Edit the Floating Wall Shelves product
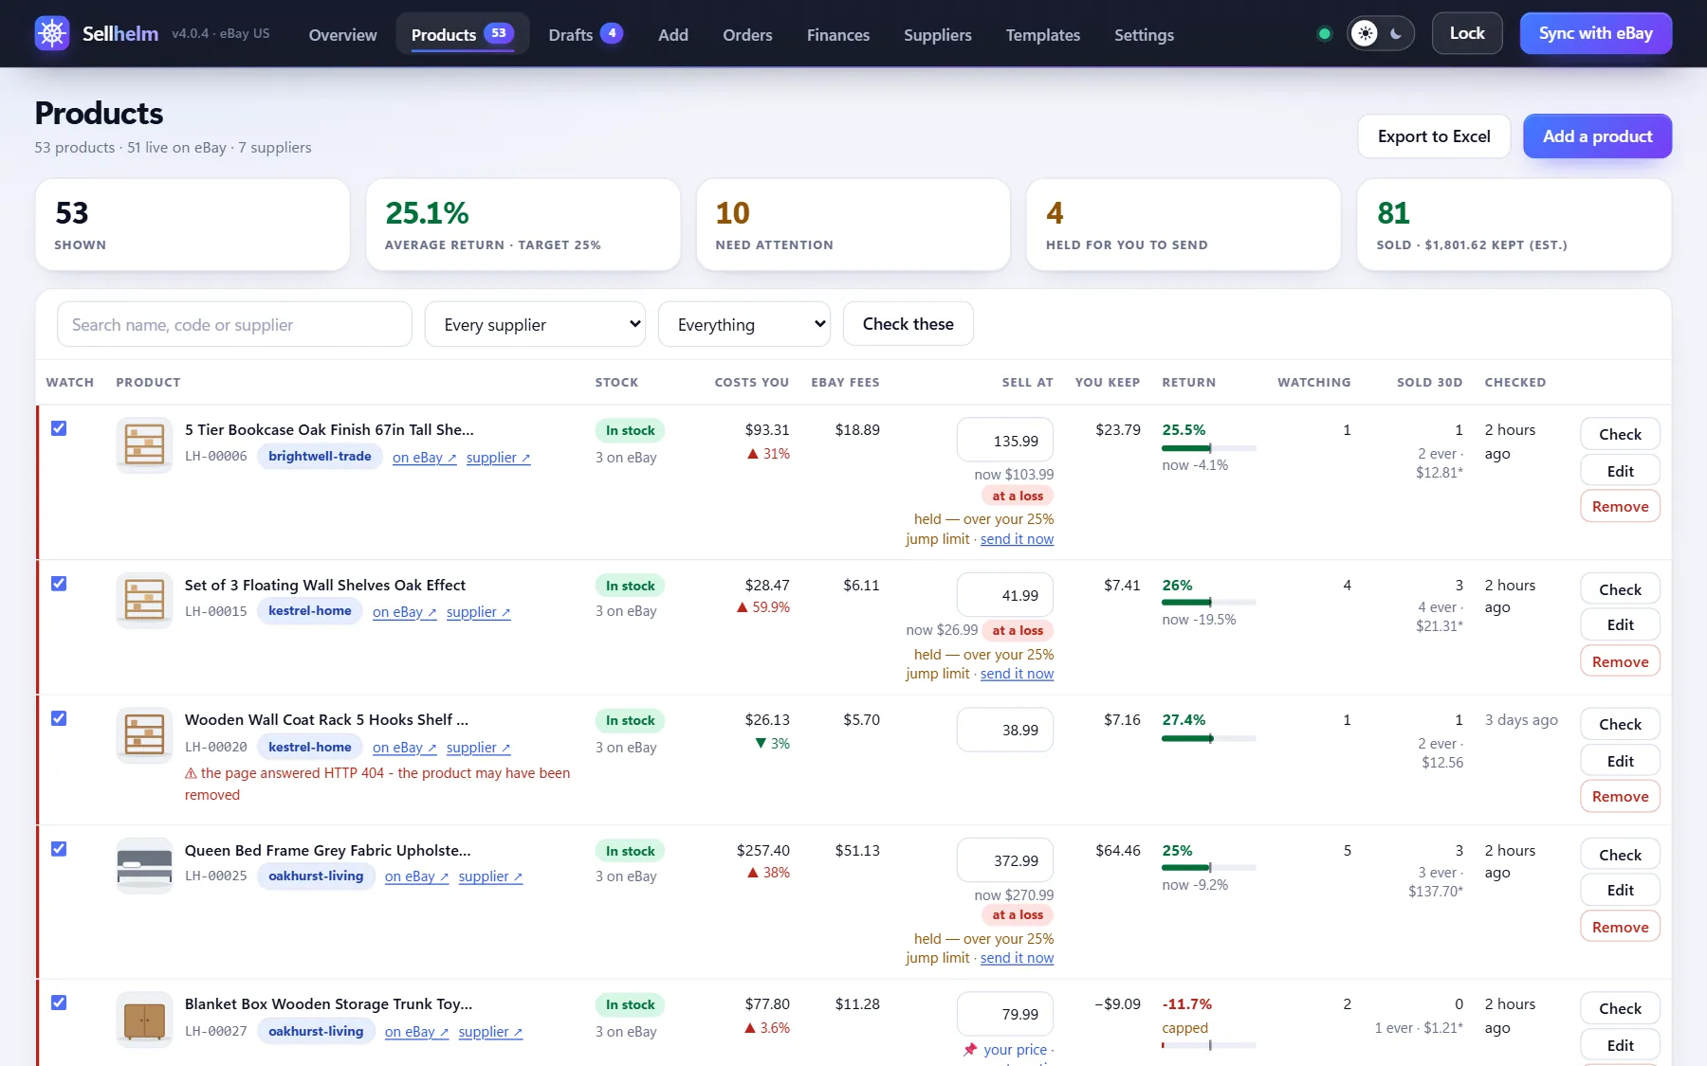The height and width of the screenshot is (1066, 1707). pos(1620,624)
